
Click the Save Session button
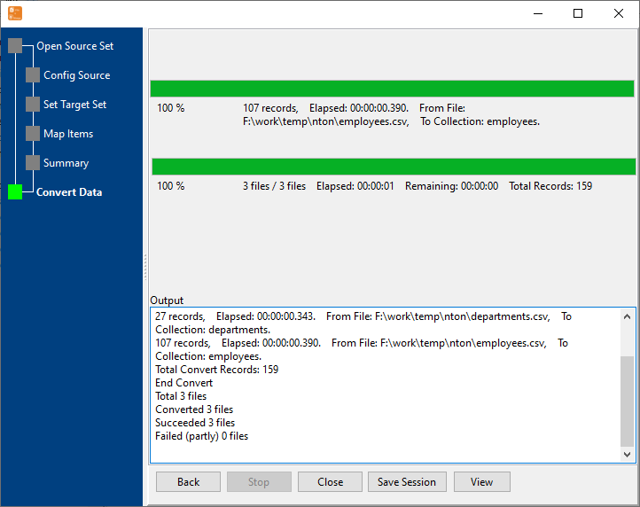[x=407, y=482]
